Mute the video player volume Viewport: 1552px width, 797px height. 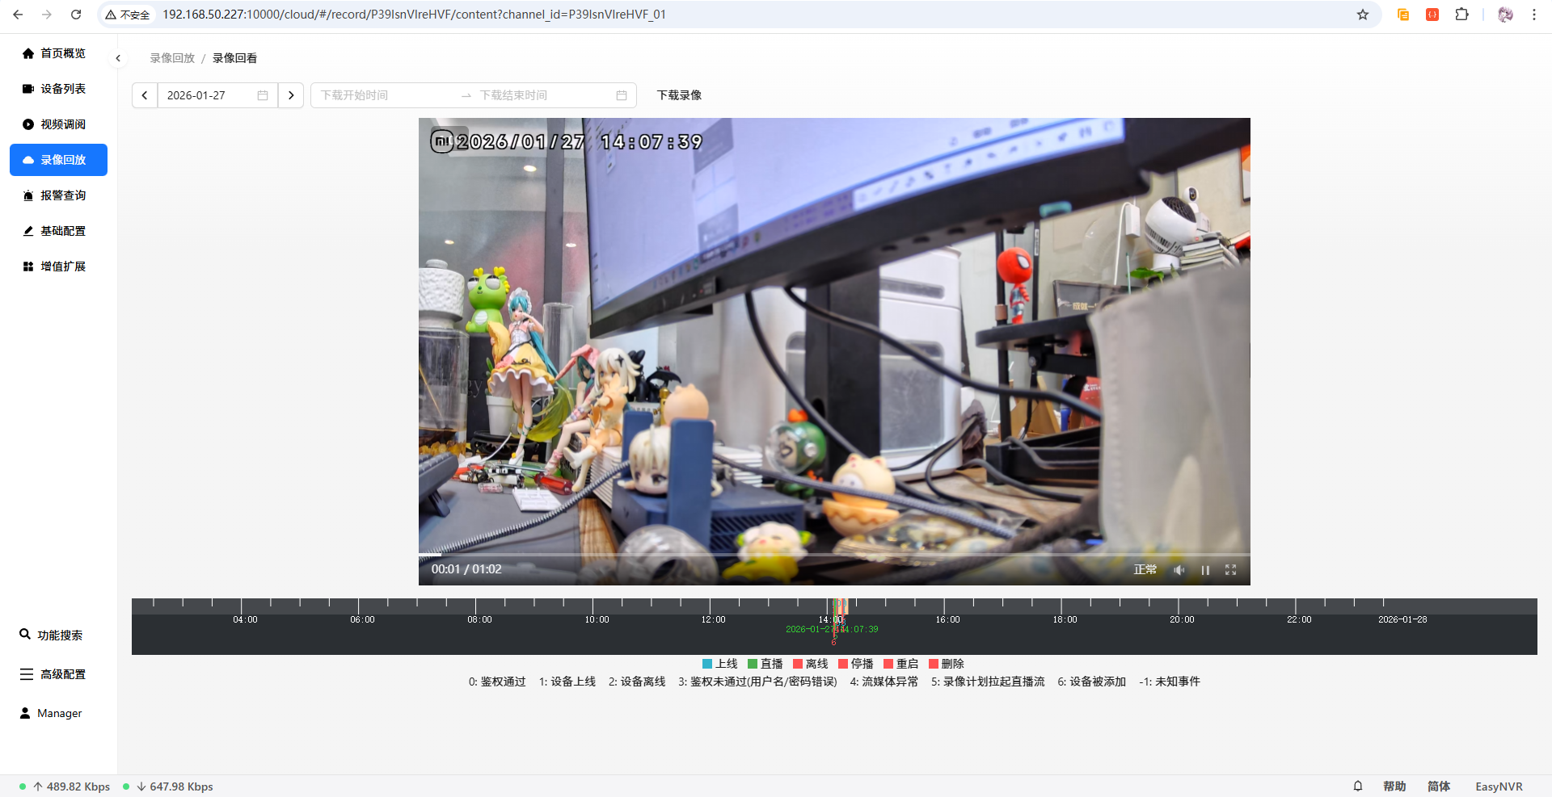1179,570
